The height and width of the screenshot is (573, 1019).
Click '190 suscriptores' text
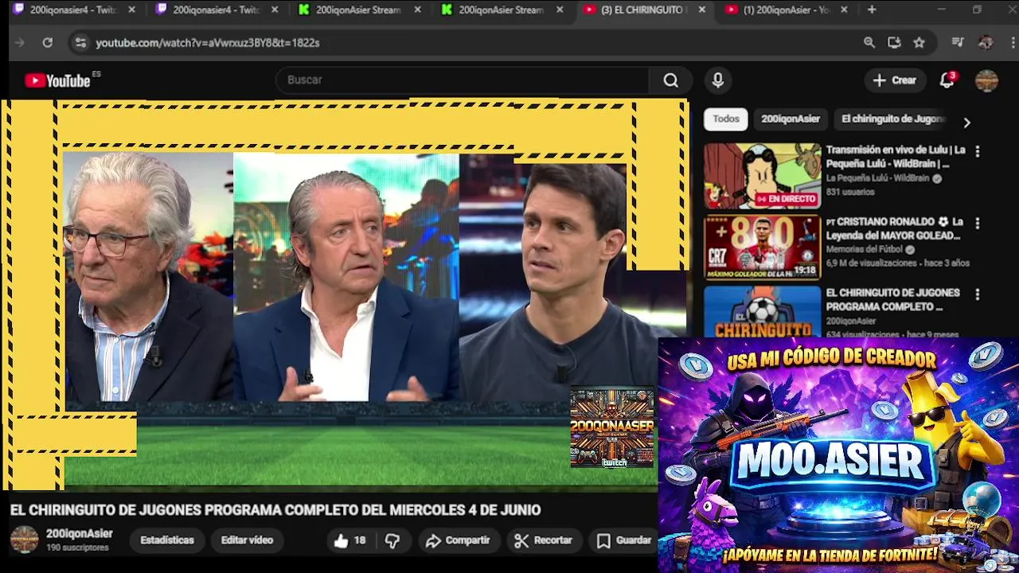pos(77,548)
